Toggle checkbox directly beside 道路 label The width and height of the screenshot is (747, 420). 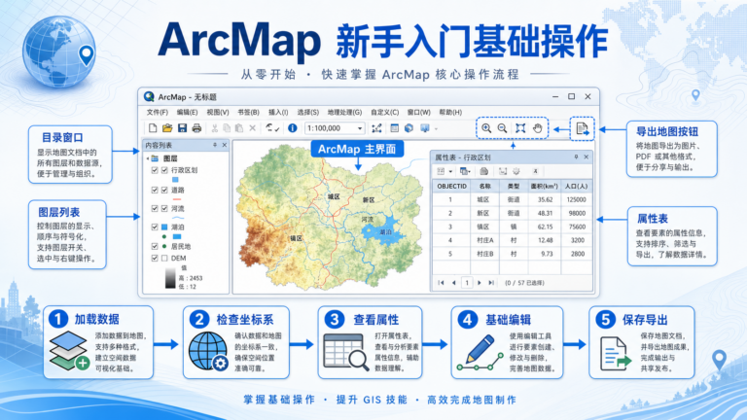tap(164, 190)
